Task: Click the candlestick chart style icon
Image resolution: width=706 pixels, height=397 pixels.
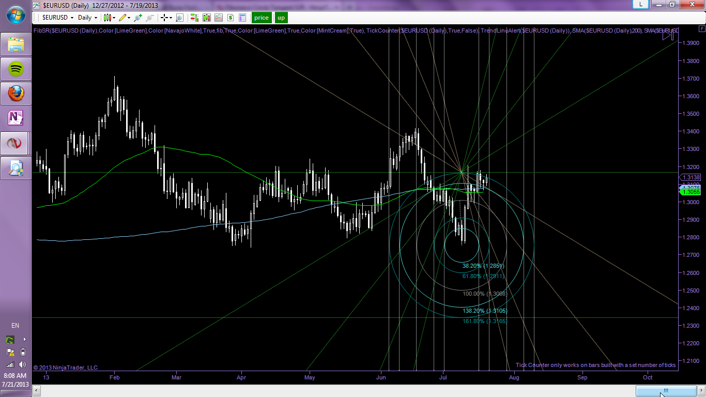Action: click(x=107, y=18)
